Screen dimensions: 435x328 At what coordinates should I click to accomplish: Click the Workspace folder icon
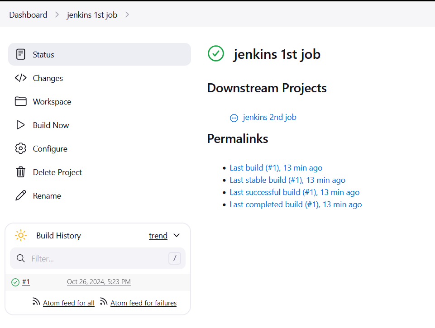tap(20, 101)
